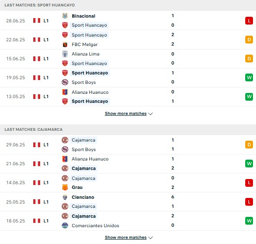Image resolution: width=256 pixels, height=244 pixels.
Task: Click the green W badge for 19.05.25 match
Action: [x=249, y=77]
